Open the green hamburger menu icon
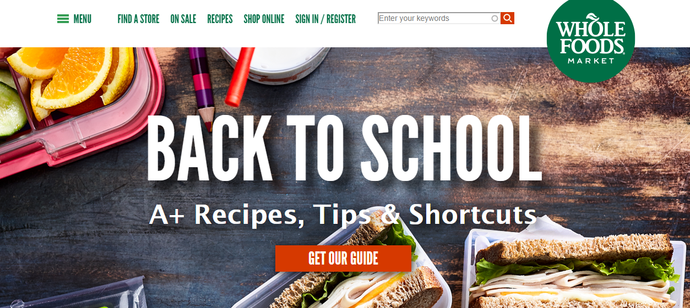This screenshot has height=308, width=690. 63,19
